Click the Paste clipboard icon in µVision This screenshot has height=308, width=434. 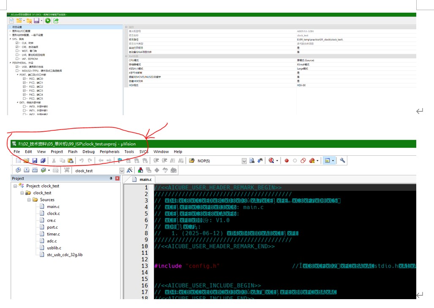[71, 161]
